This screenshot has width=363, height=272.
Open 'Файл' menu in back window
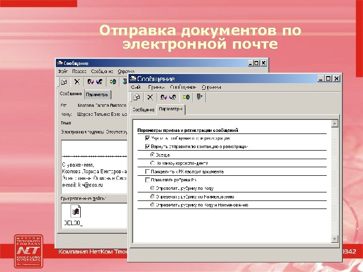[63, 71]
